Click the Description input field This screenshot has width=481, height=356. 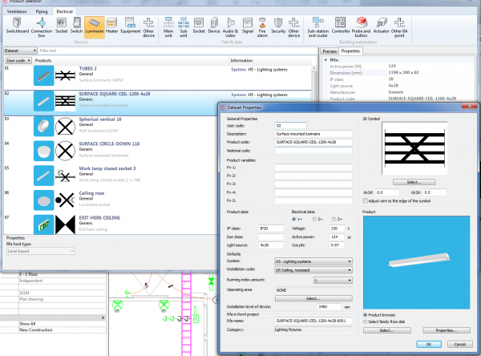coord(313,134)
